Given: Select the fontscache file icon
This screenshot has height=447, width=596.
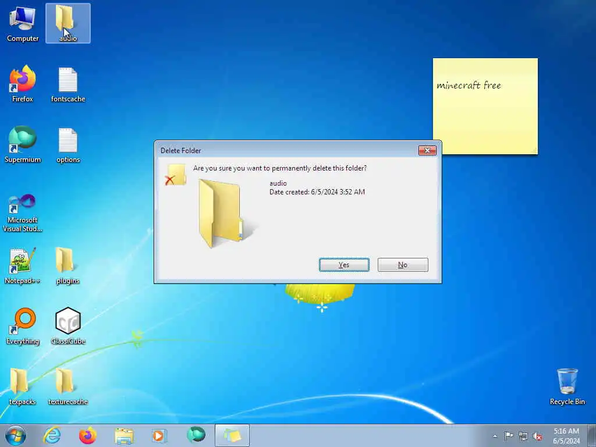Looking at the screenshot, I should (x=68, y=84).
